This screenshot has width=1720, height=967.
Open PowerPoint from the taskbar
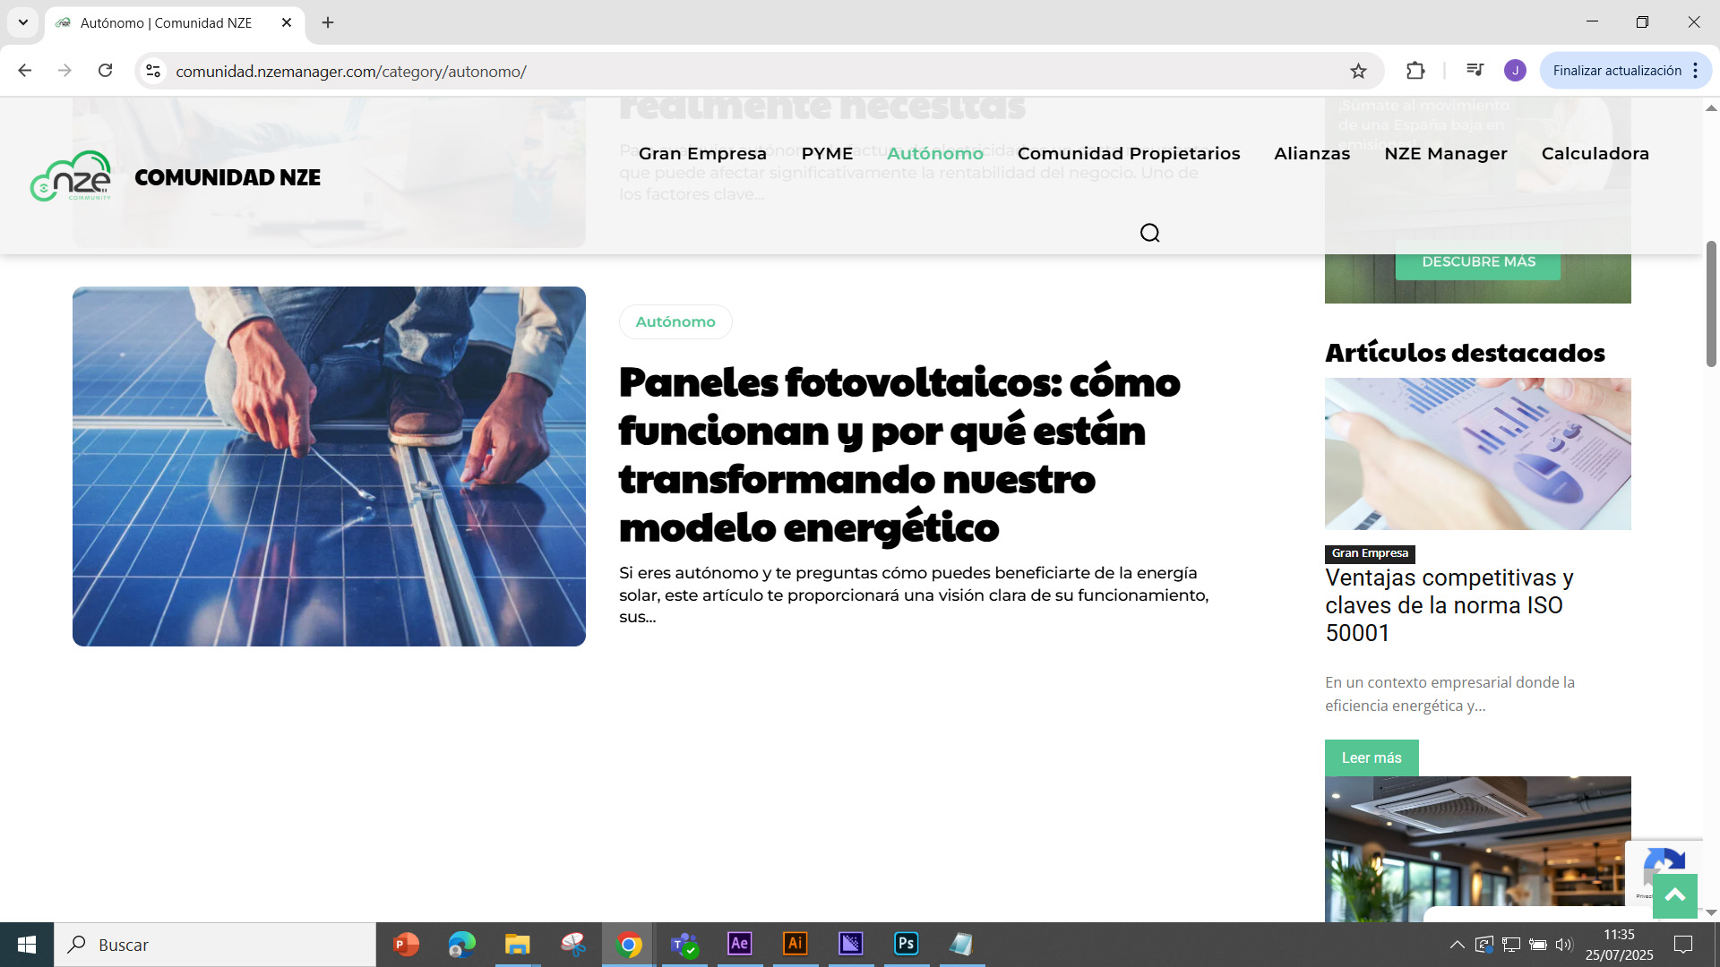pos(407,945)
